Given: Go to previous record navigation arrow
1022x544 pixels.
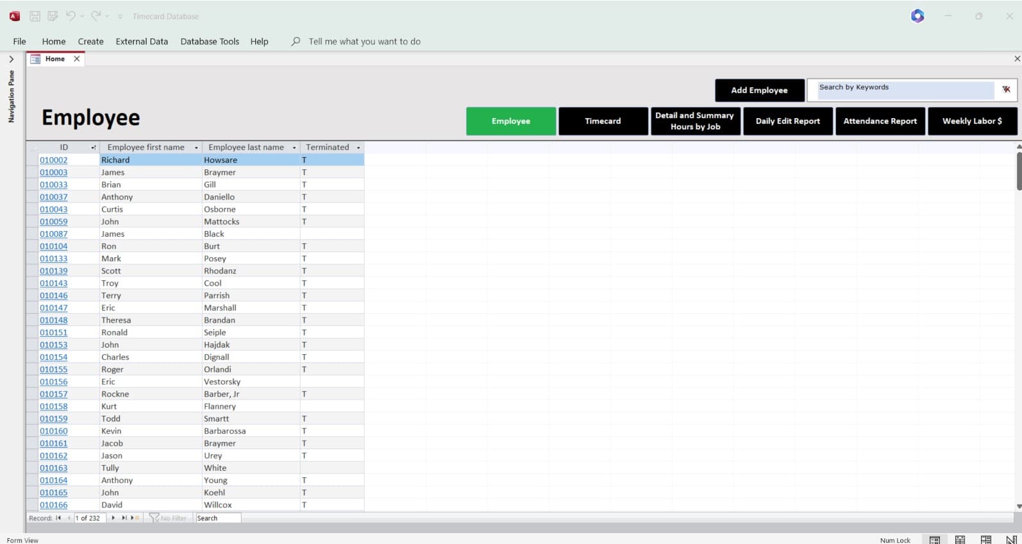Looking at the screenshot, I should (x=69, y=518).
